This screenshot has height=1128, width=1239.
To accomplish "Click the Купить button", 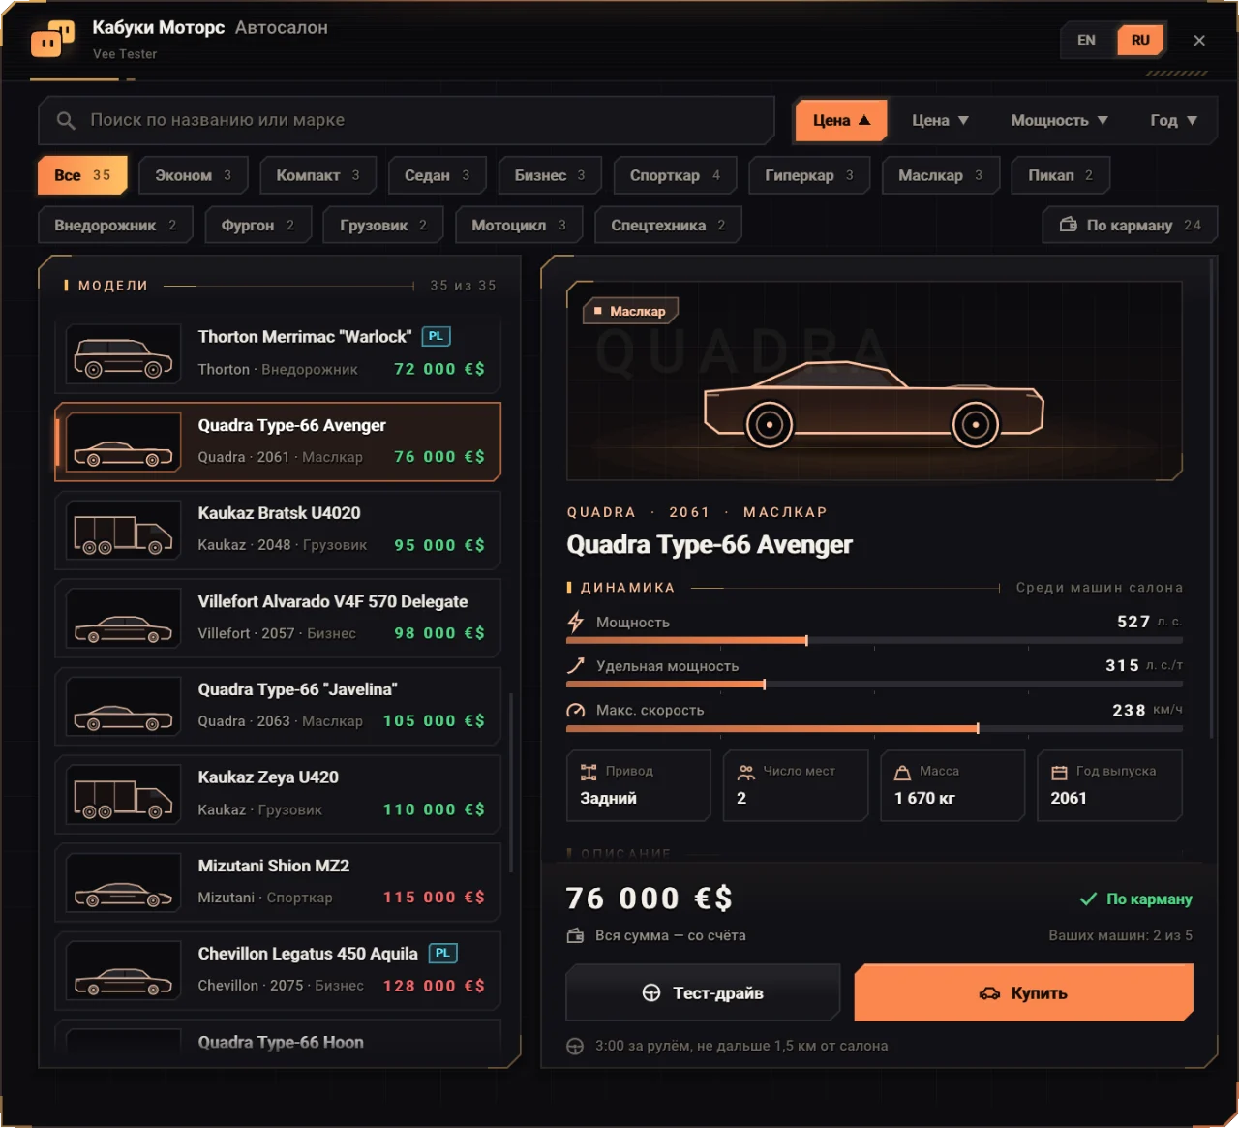I will click(x=1023, y=992).
